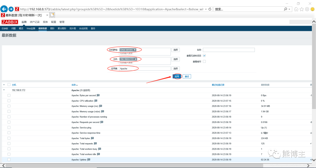Click help icon next to Total requests
The height and width of the screenshot is (168, 316).
(x=95, y=143)
